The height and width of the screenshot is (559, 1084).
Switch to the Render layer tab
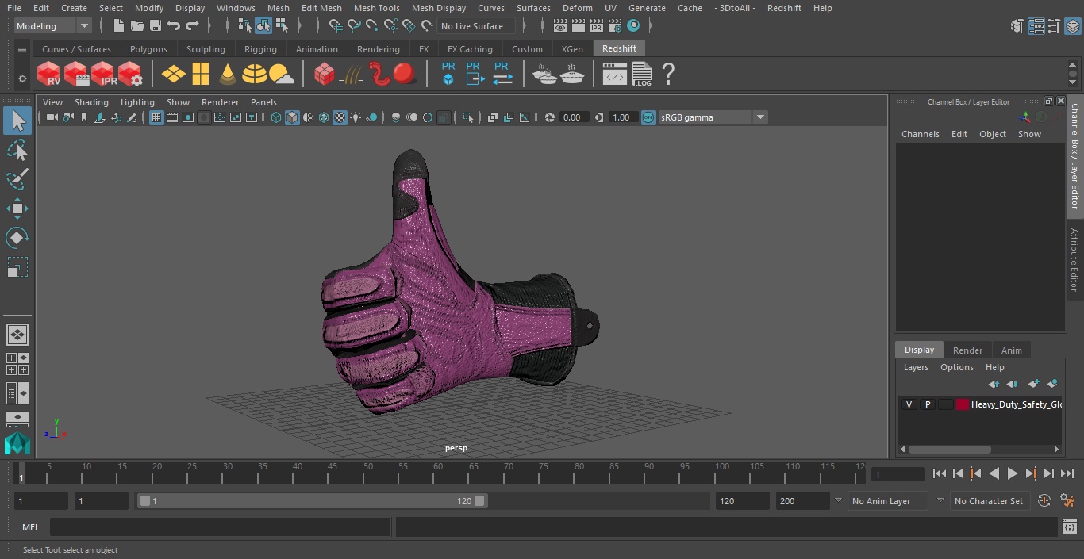(967, 350)
